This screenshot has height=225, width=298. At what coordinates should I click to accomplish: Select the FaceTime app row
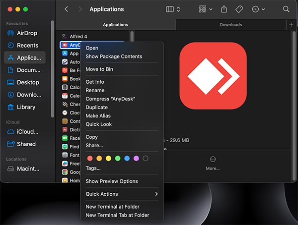click(71, 138)
